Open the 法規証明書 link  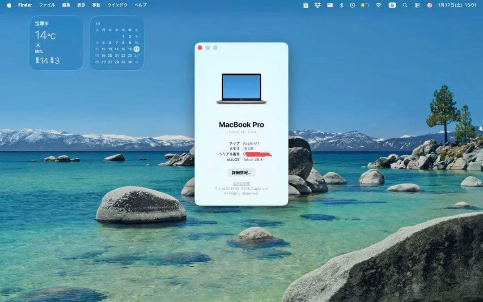(241, 183)
